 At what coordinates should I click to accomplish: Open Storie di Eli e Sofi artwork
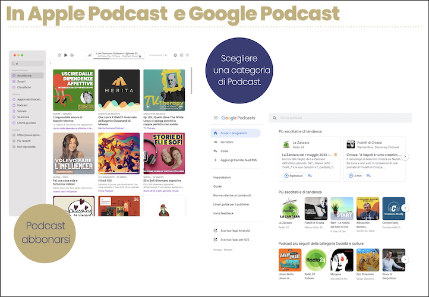[164, 153]
